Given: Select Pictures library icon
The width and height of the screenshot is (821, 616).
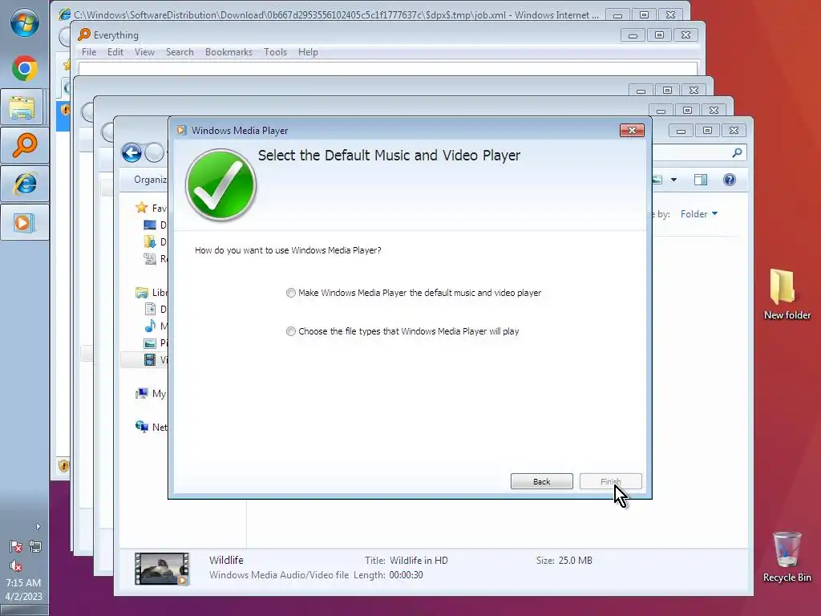Looking at the screenshot, I should click(150, 343).
